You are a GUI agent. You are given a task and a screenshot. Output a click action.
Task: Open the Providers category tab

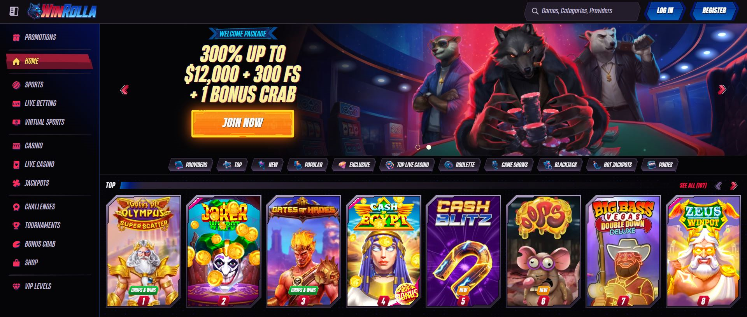click(191, 165)
